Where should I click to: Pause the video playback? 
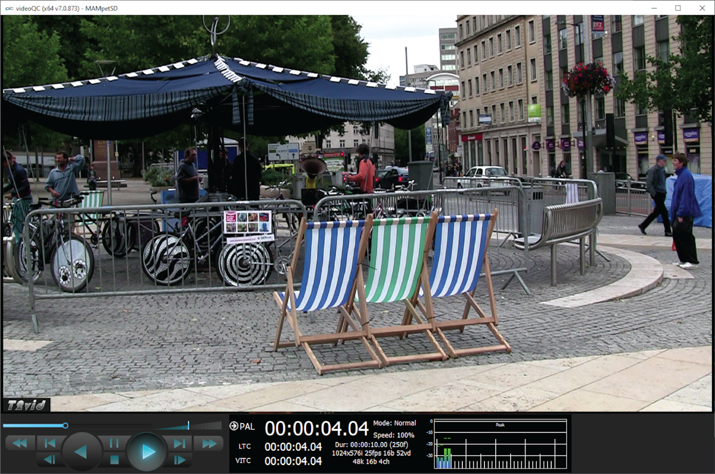[x=114, y=443]
